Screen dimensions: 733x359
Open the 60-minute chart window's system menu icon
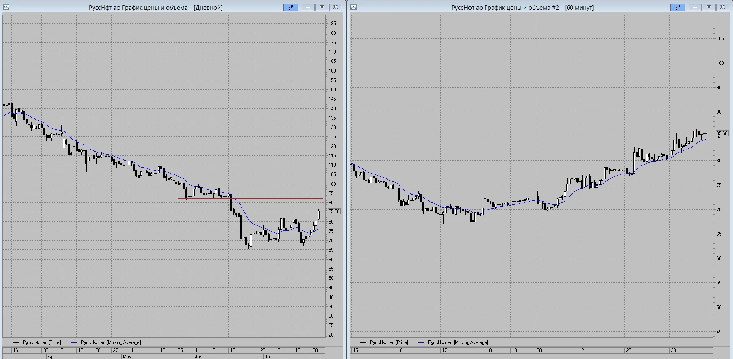[x=353, y=7]
